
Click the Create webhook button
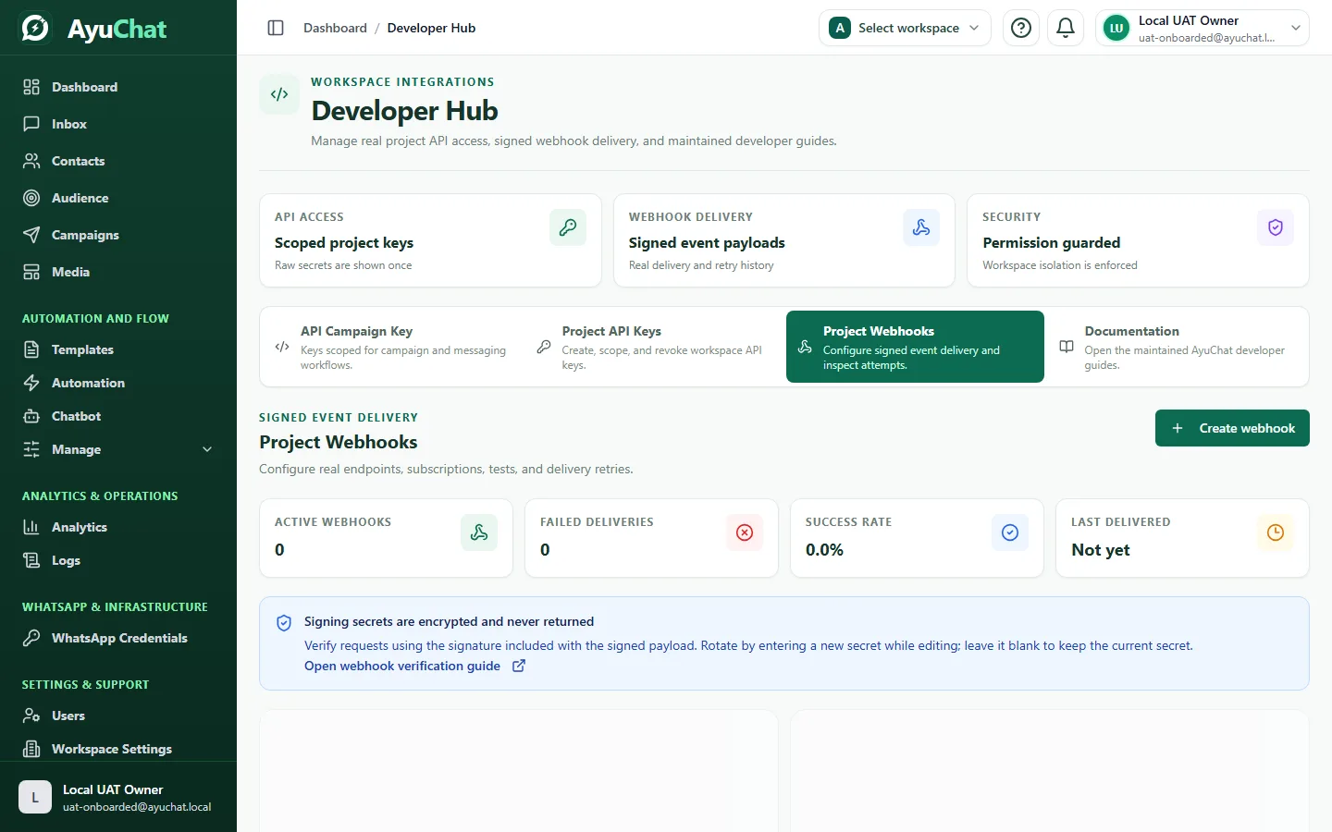[1232, 428]
